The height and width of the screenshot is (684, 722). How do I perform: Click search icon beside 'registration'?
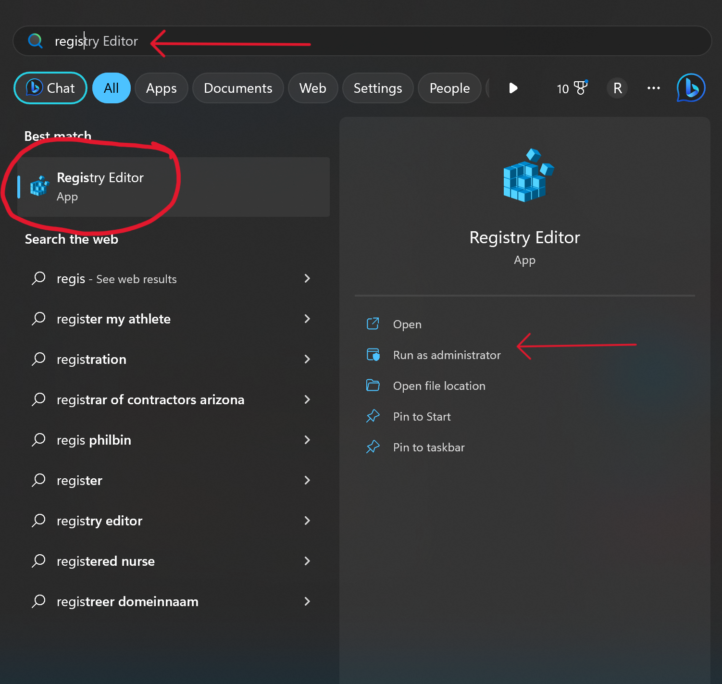38,359
